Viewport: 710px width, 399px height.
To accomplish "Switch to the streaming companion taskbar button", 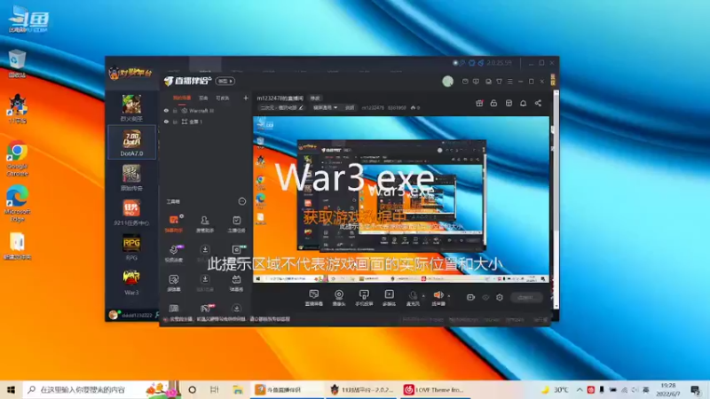I will (x=287, y=389).
